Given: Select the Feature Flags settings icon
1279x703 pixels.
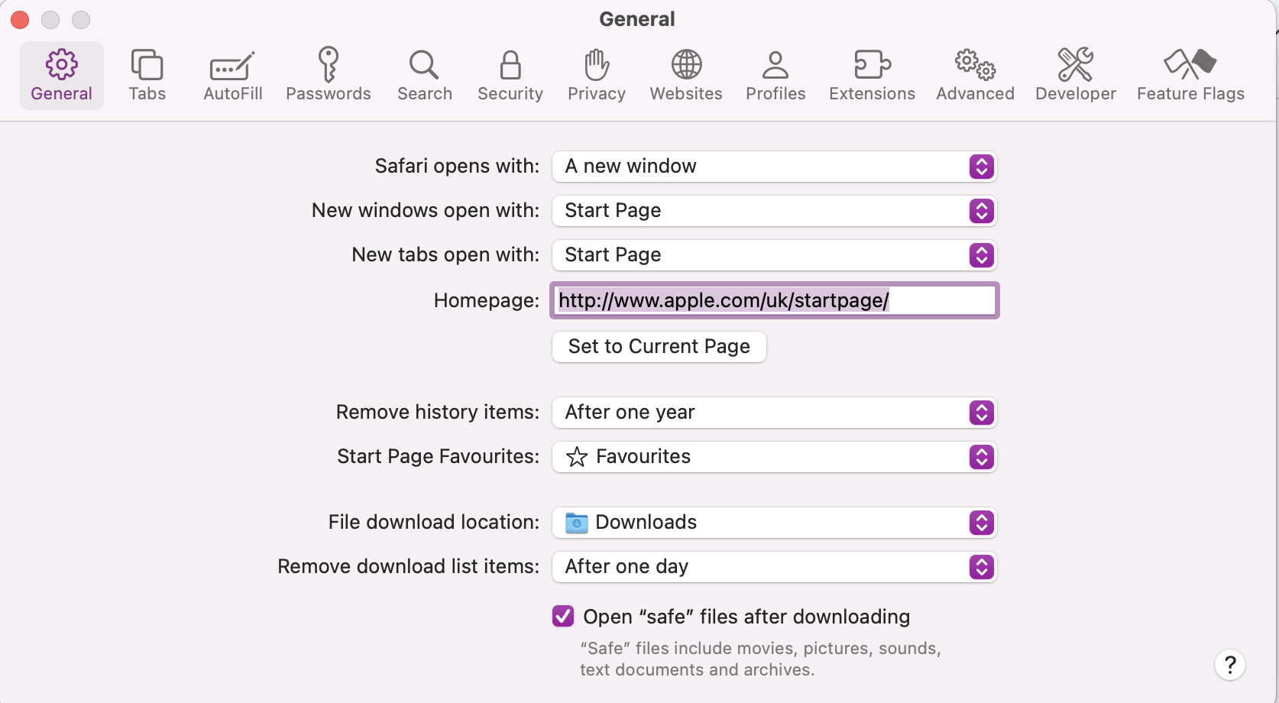Looking at the screenshot, I should 1190,75.
